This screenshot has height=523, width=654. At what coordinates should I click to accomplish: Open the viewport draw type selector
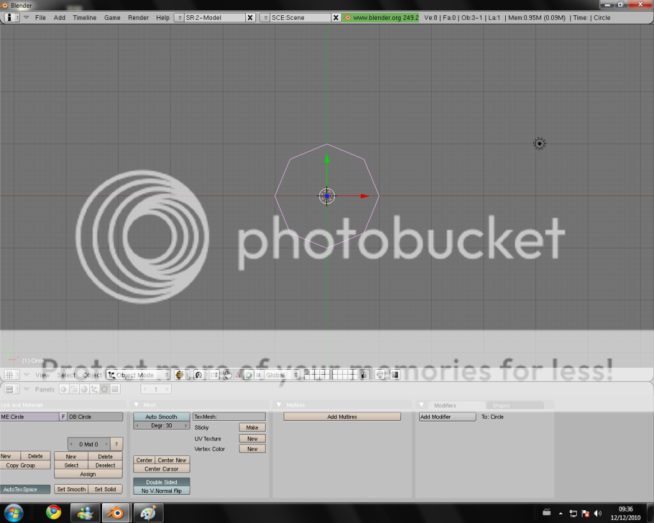click(x=182, y=375)
